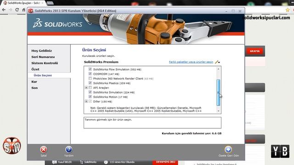294x165 pixels.
Task: Click the SW round logo on page
Action: coord(12,146)
